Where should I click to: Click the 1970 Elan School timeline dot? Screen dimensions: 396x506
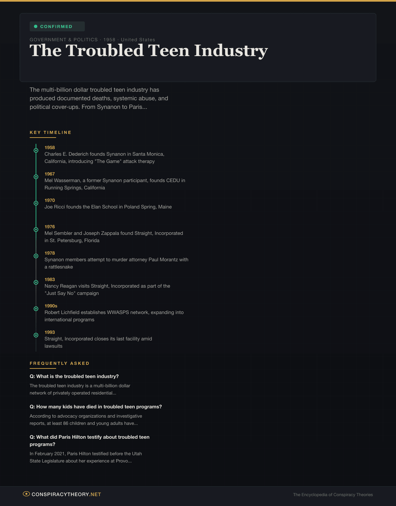point(36,203)
